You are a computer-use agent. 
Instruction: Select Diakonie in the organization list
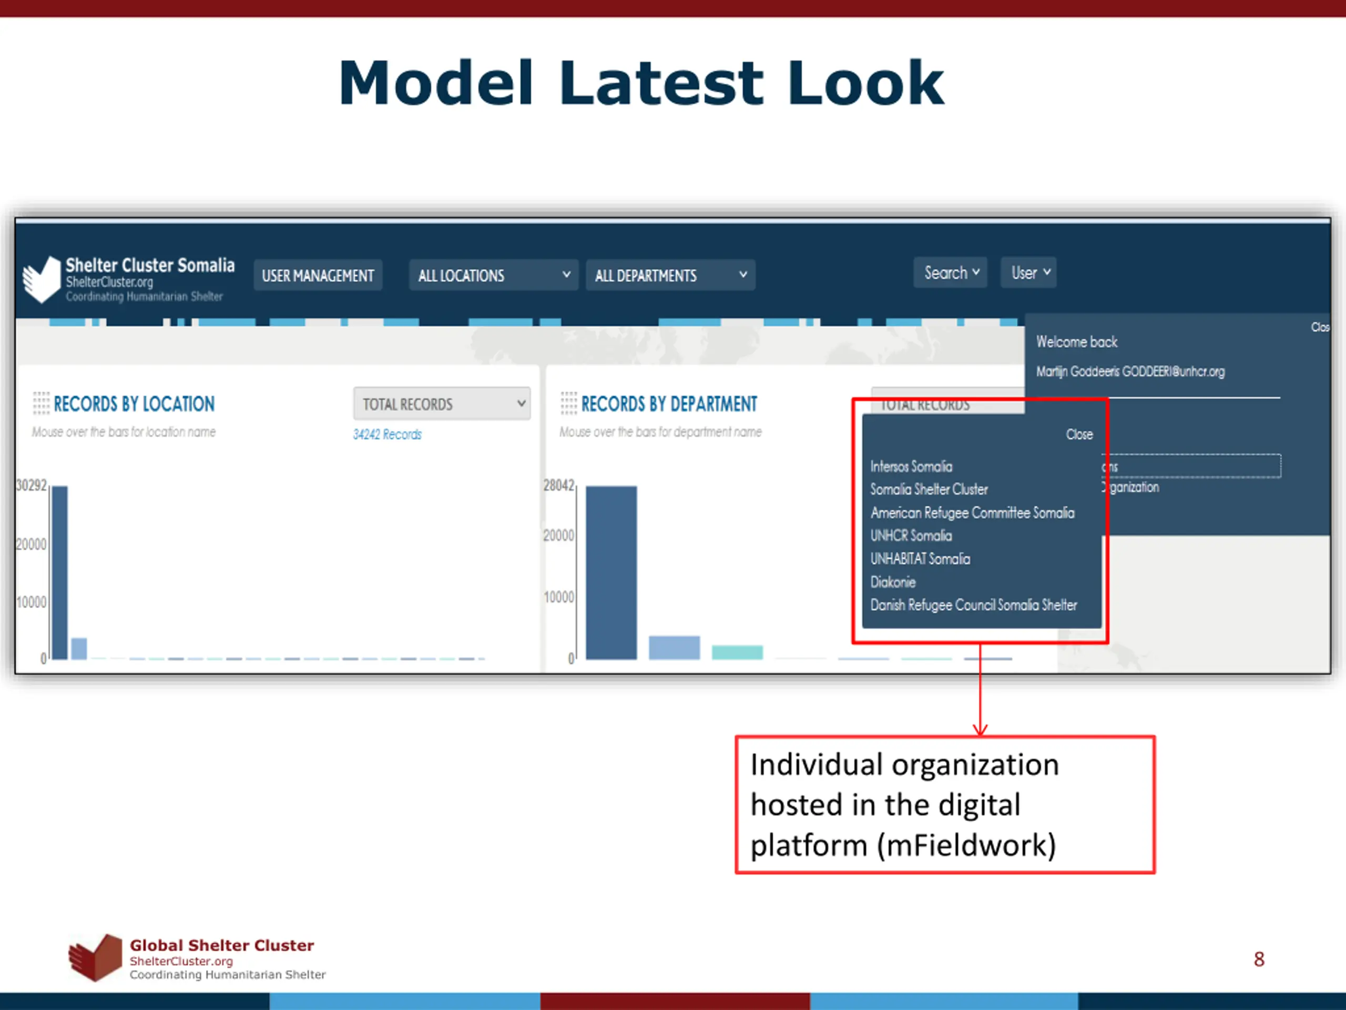893,582
